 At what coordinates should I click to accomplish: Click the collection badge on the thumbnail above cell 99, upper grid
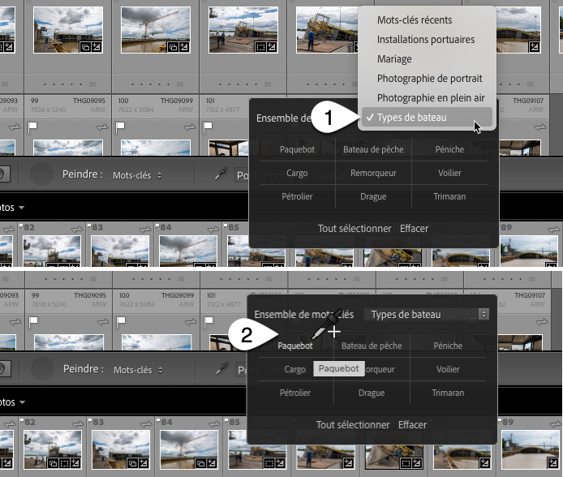[x=85, y=47]
